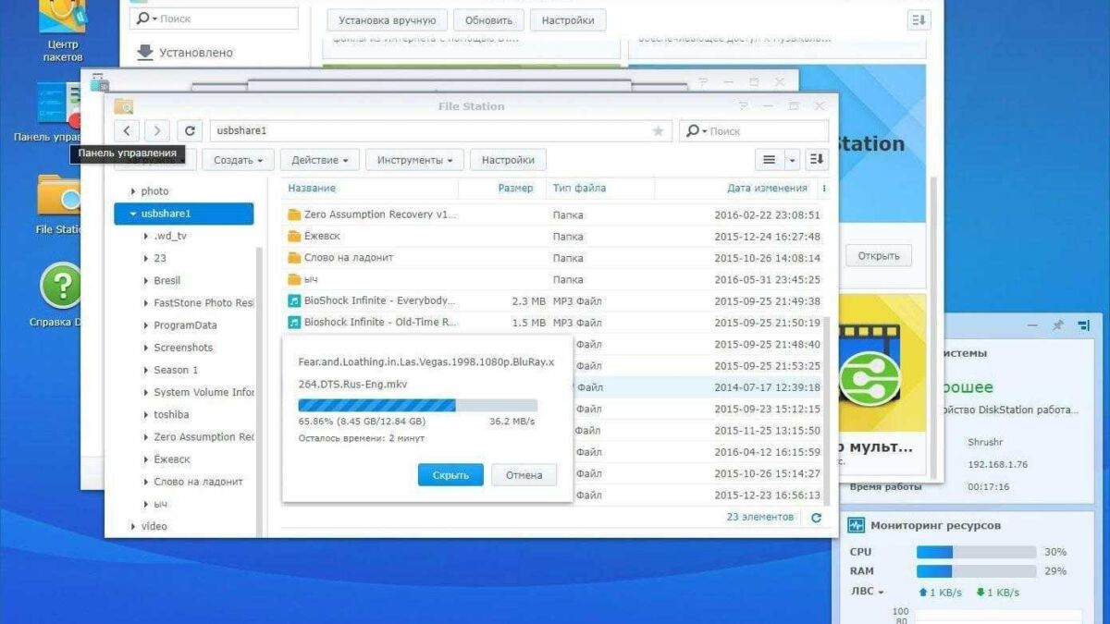Click the MP3 icon of Bioshock Infinite - Old-Time
The height and width of the screenshot is (624, 1110).
(x=294, y=323)
